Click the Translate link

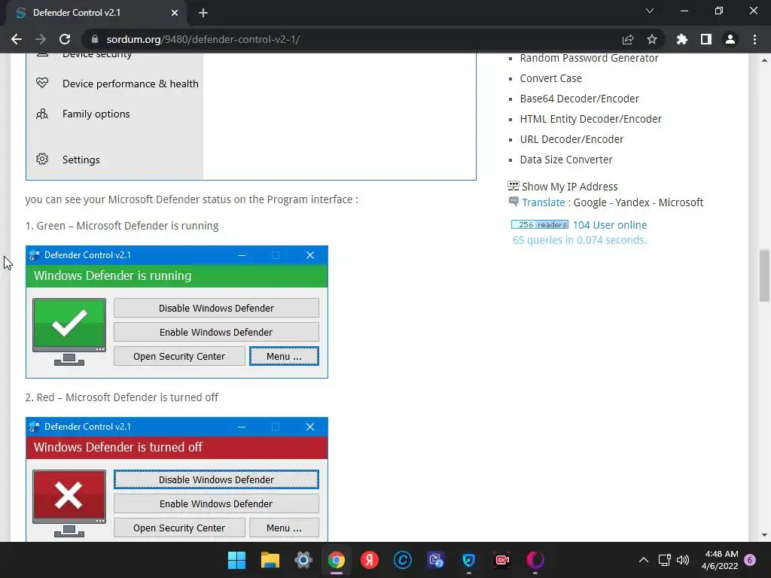click(544, 202)
